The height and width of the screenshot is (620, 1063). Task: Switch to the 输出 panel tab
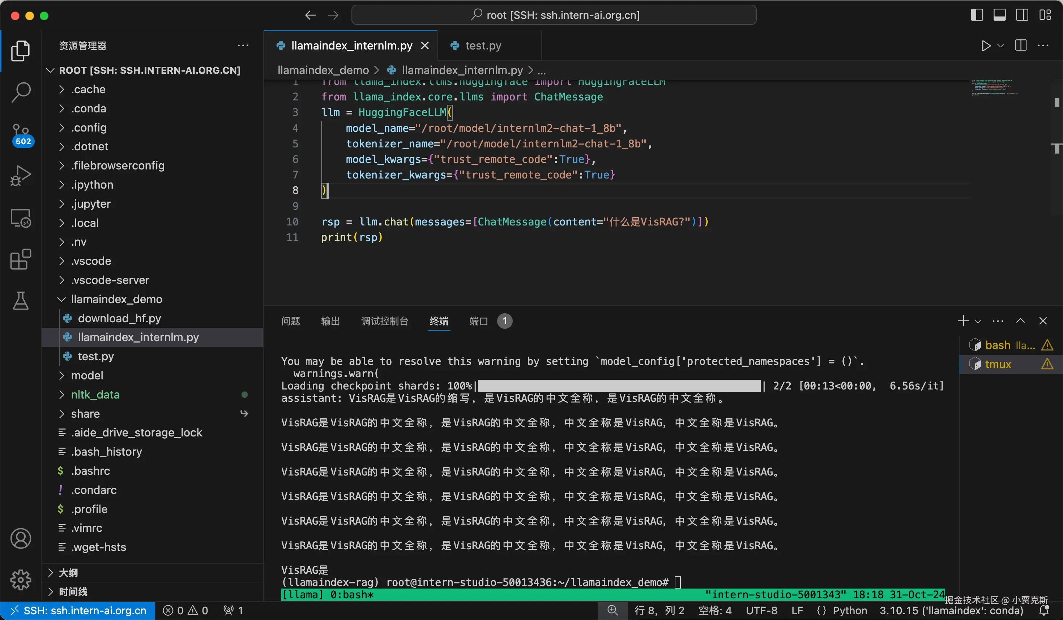330,321
